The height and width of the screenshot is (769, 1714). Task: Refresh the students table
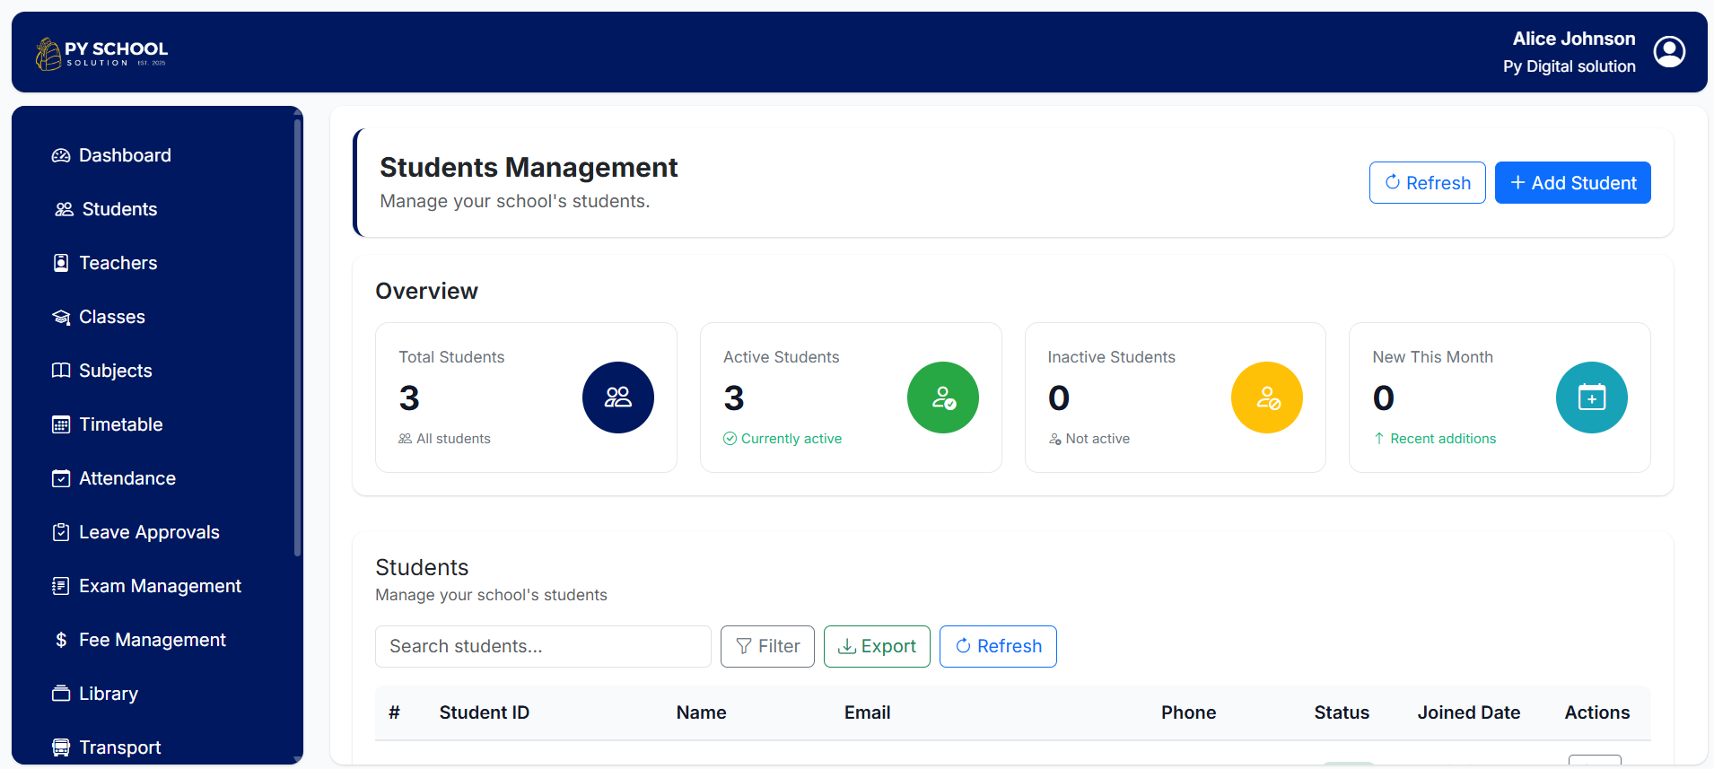click(x=998, y=646)
